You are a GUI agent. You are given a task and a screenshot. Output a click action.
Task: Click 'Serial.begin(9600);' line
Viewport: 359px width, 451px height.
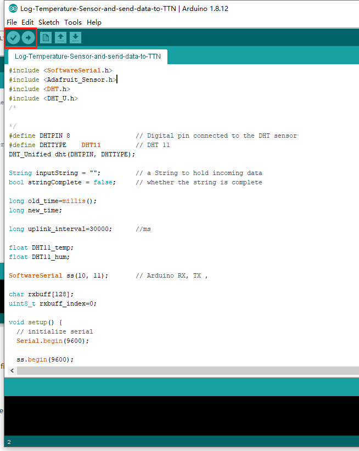pyautogui.click(x=53, y=341)
